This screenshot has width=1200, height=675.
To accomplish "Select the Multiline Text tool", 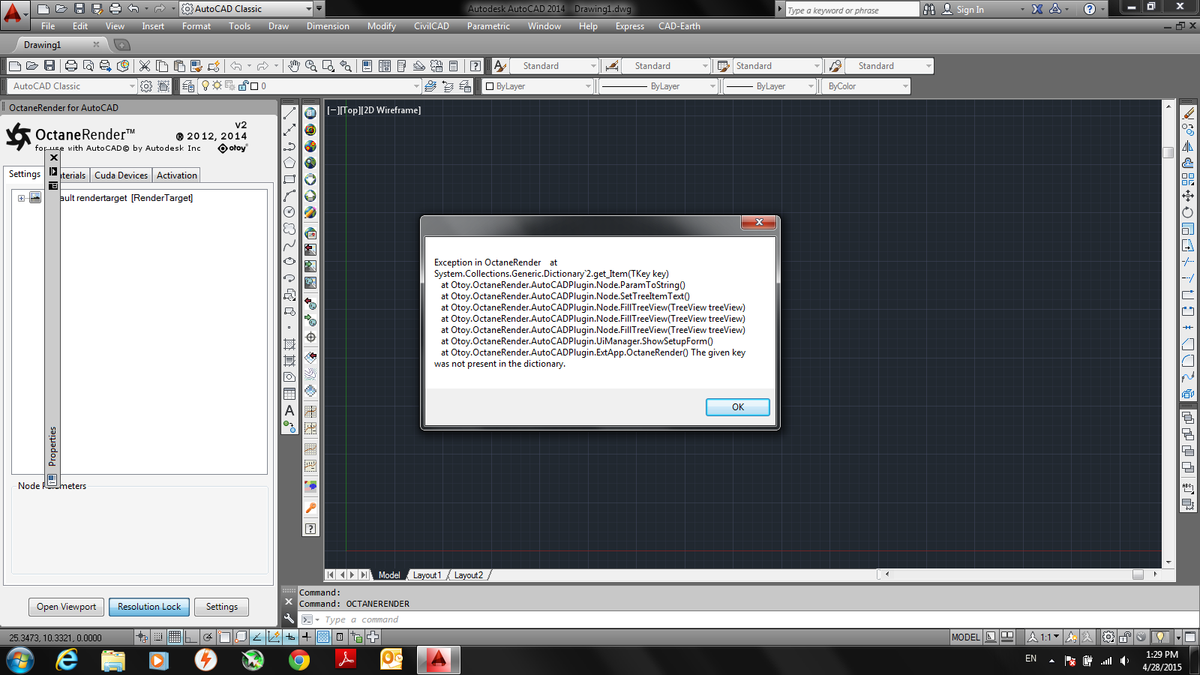I will pos(289,411).
